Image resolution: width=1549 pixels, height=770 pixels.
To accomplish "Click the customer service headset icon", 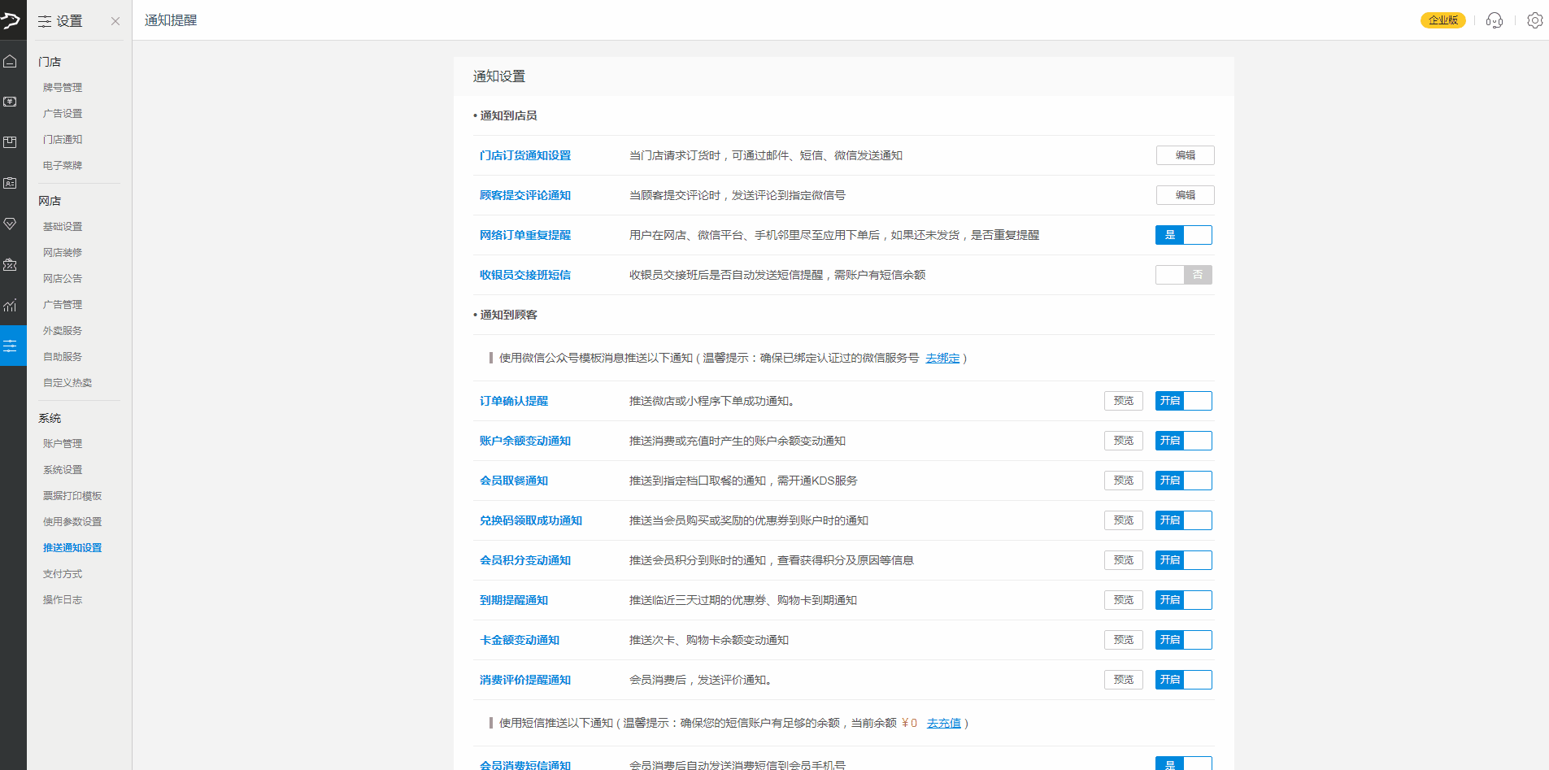I will coord(1494,20).
